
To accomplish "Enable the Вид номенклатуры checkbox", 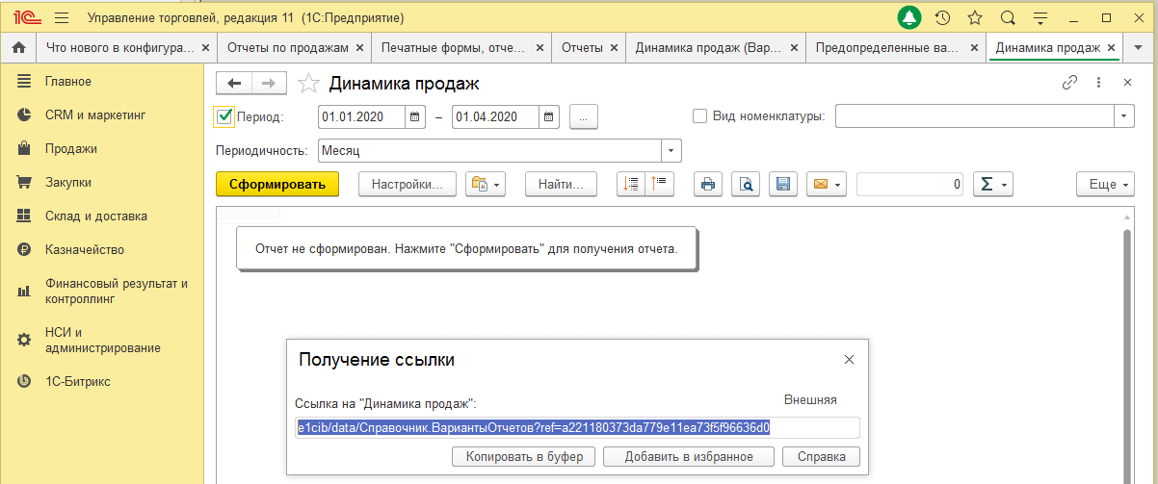I will (x=700, y=116).
